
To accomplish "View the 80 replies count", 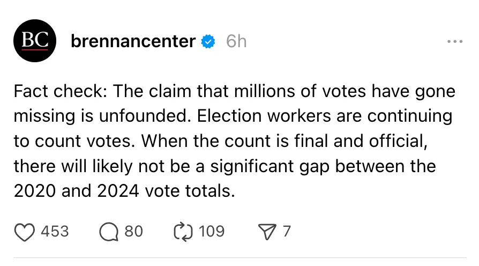I will (x=133, y=231).
